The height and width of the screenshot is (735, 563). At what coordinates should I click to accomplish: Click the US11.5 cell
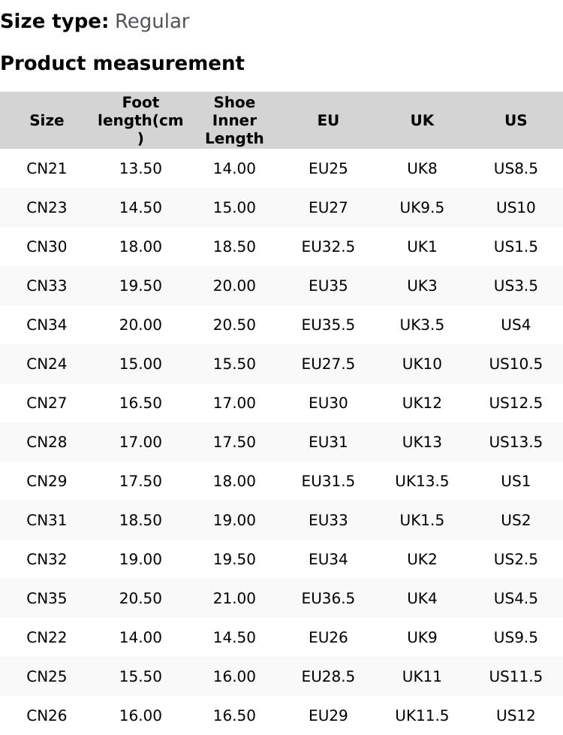[x=516, y=676]
